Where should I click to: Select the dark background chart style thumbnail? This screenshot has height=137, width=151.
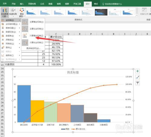coord(101,12)
